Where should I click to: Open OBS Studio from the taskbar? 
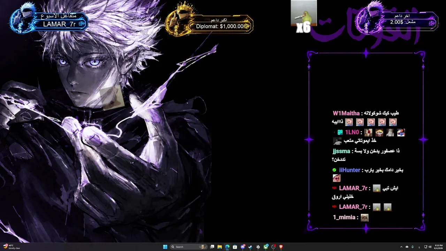coord(274,247)
